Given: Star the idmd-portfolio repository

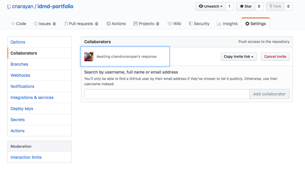Looking at the screenshot, I should [246, 6].
